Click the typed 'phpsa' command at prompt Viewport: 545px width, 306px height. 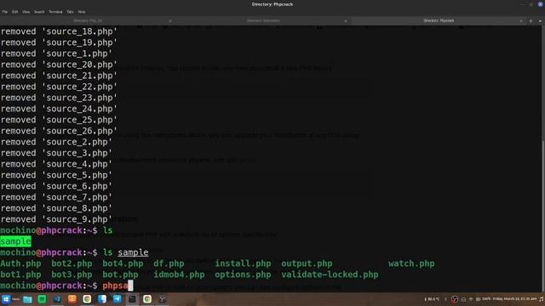pyautogui.click(x=115, y=286)
